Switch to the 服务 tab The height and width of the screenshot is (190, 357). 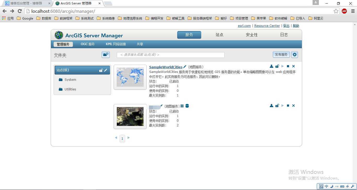click(x=189, y=35)
